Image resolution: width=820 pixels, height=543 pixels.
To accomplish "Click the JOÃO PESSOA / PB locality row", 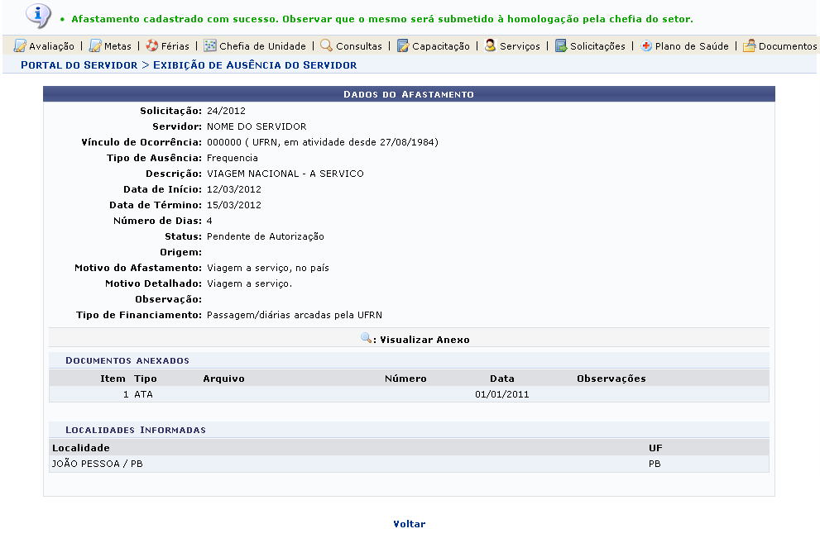I will point(409,464).
